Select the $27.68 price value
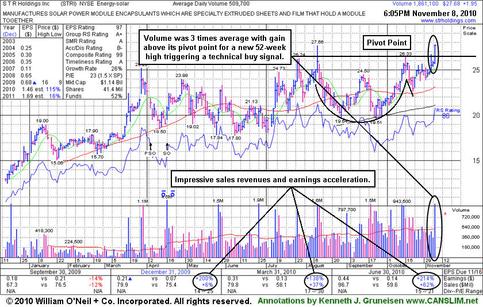 (451, 3)
